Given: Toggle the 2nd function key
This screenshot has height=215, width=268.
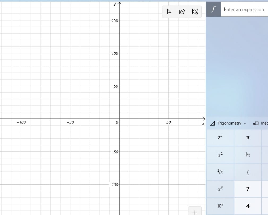Looking at the screenshot, I should pos(220,138).
